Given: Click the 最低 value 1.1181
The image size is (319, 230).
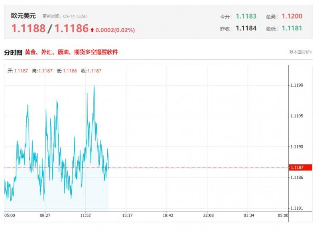Looking at the screenshot, I should 292,28.
